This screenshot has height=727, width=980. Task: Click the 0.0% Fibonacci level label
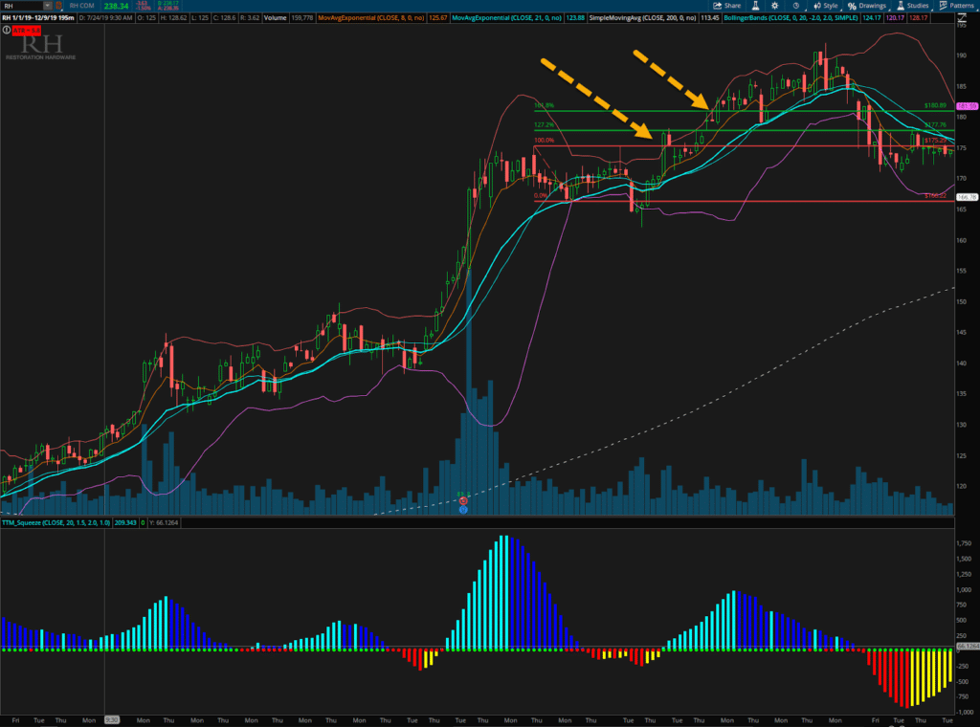click(541, 195)
